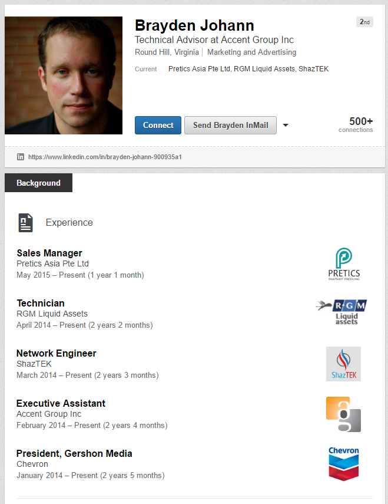Click the RGM Liquid Assets logo
388x504 pixels.
coord(341,312)
